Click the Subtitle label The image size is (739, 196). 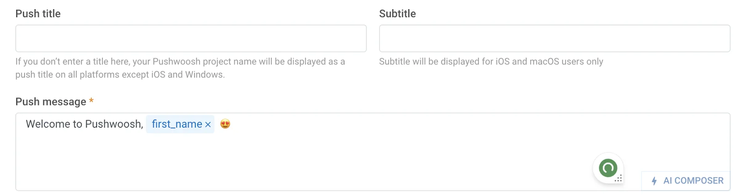click(x=397, y=14)
